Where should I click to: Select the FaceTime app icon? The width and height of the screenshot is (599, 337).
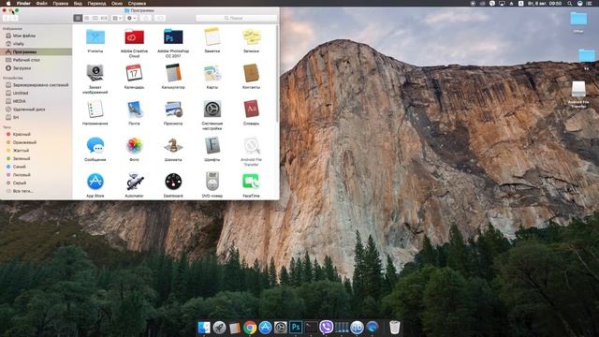pyautogui.click(x=251, y=182)
